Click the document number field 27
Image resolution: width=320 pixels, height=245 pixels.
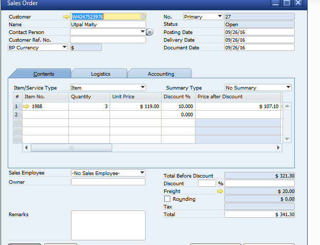(x=259, y=16)
